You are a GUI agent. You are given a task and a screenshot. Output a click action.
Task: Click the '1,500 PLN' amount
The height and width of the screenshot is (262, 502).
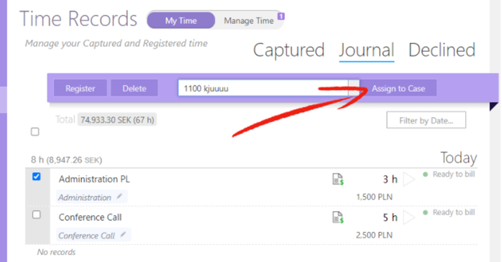tap(374, 197)
